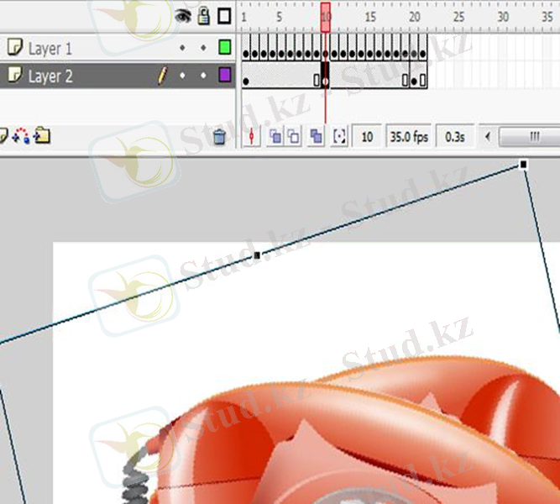560x504 pixels.
Task: Click the Layer 2 page icon
Action: 15,75
